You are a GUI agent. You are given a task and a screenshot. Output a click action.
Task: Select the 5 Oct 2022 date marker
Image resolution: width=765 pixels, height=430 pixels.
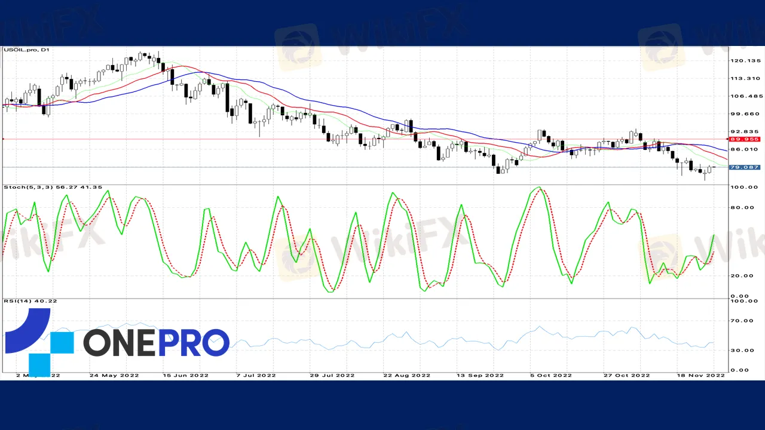(x=552, y=376)
